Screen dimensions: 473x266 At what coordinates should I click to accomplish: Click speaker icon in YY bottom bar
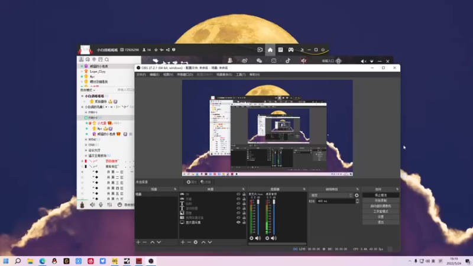92,205
